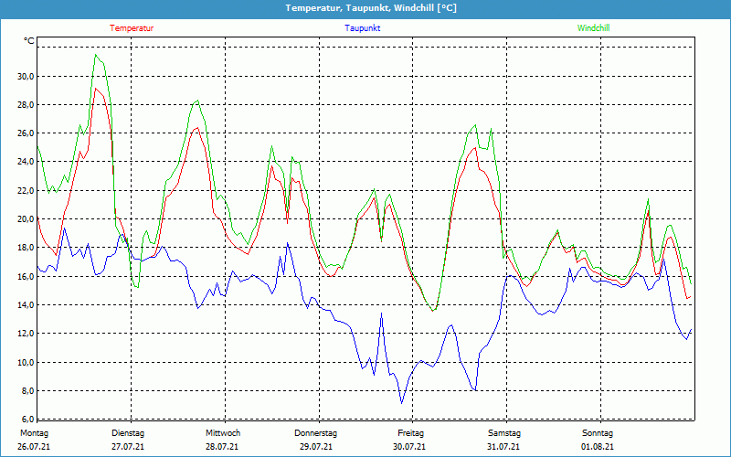Click the °C unit label on axis
The width and height of the screenshot is (731, 457).
pyautogui.click(x=29, y=41)
